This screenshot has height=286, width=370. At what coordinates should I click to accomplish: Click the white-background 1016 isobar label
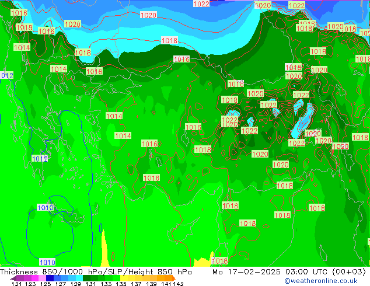point(181,59)
